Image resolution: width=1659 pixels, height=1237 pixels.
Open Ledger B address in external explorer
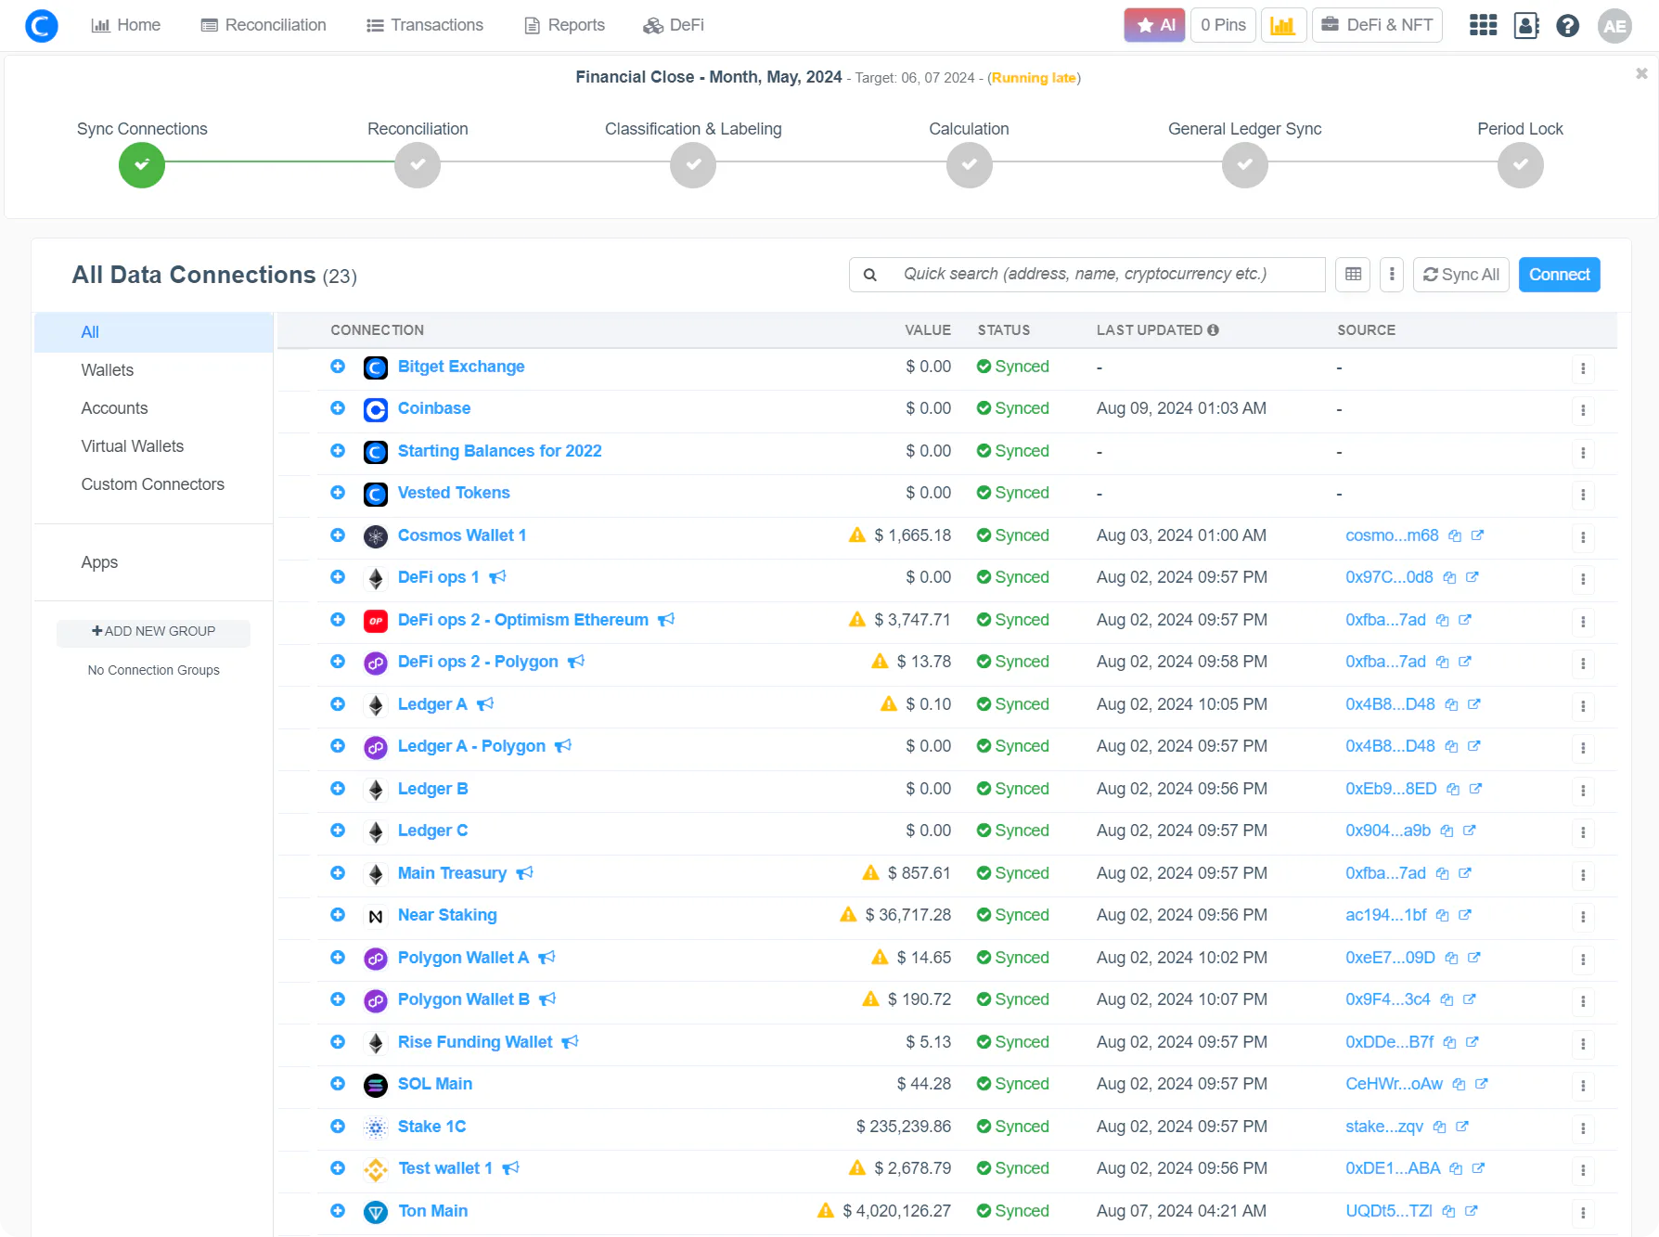1475,789
